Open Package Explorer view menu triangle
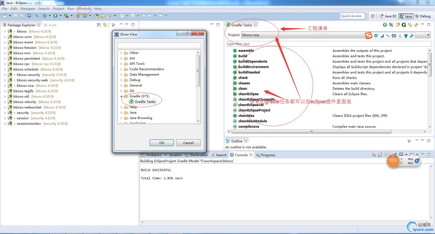Image resolution: width=435 pixels, height=234 pixels. (x=121, y=24)
